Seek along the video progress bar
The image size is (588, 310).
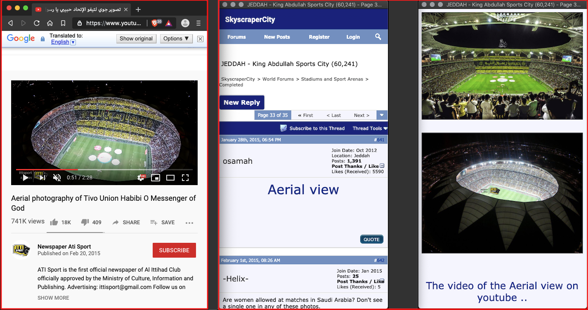[104, 169]
